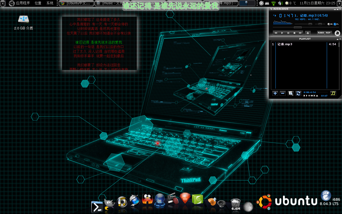This screenshot has height=214, width=342.
Task: Toggle the EQ equalizer window button
Action: (330, 24)
